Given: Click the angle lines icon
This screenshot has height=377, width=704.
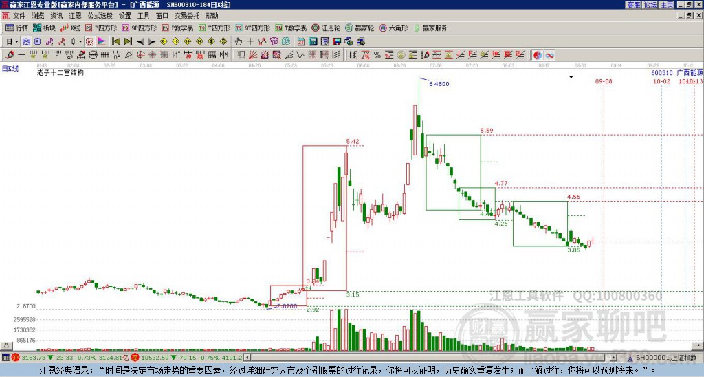Looking at the screenshot, I should pos(289,55).
